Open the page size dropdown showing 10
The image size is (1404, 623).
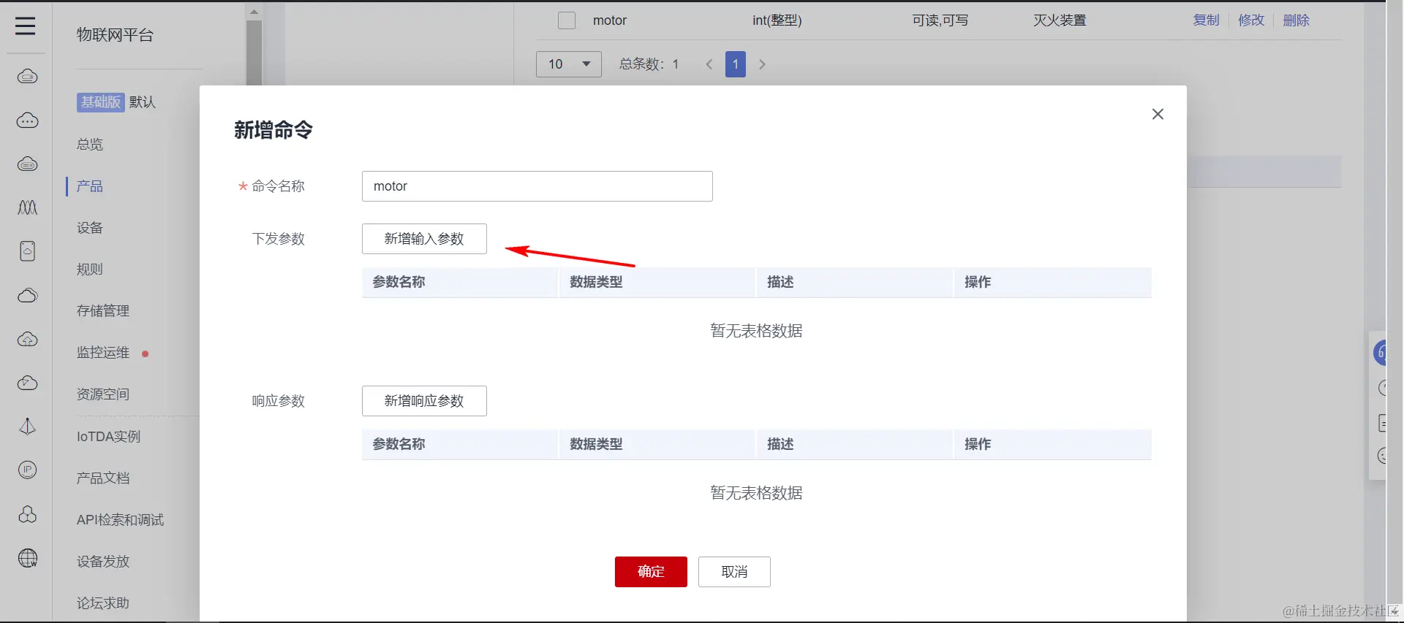(x=569, y=64)
